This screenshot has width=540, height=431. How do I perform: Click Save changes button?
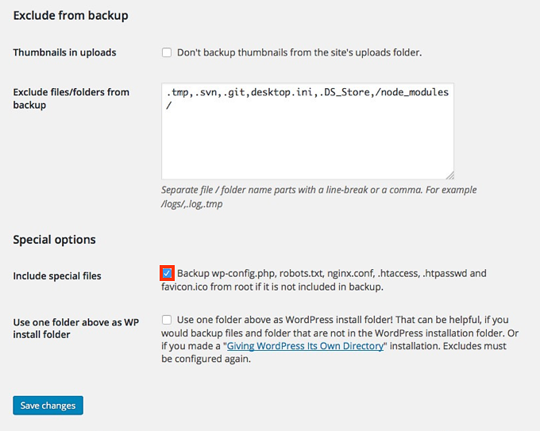click(x=48, y=406)
